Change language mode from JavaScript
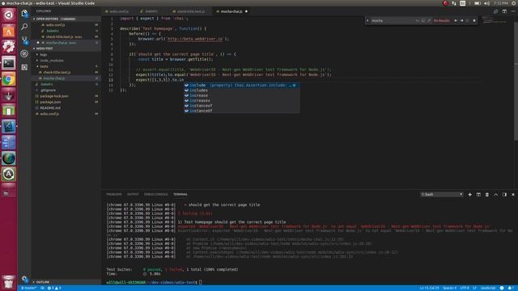 click(488, 288)
